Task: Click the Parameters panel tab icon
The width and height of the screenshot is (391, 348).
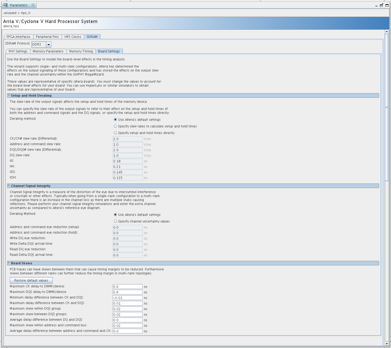Action: [5, 5]
